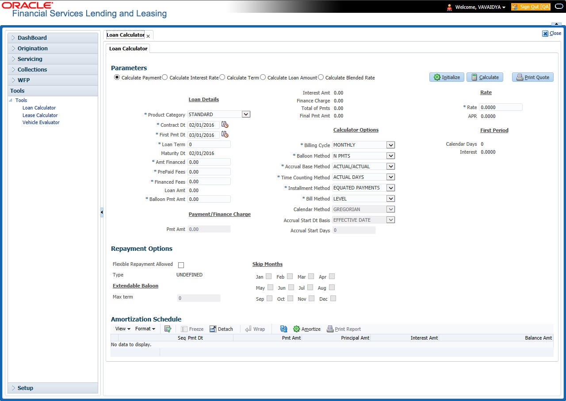Toggle the Dec skip month checkbox

(333, 299)
